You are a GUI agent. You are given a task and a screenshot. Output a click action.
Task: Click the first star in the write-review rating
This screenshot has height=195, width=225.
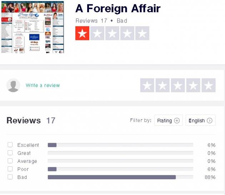147,86
